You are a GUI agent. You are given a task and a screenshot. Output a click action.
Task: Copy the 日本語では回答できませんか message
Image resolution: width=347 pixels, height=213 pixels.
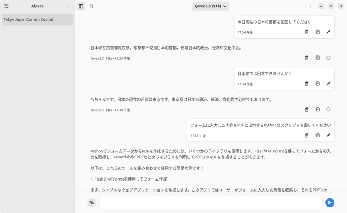tap(318, 84)
